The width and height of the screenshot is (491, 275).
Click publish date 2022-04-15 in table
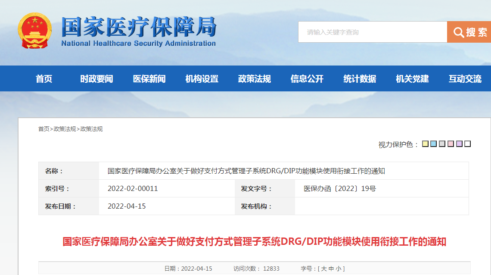point(127,206)
